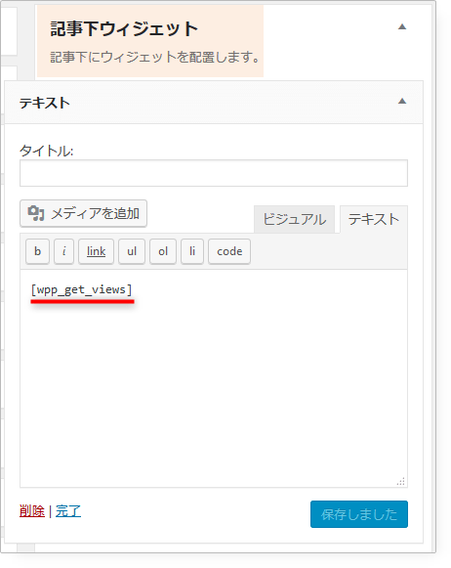Toggle italic with the i button
Viewport: 451px width, 568px height.
click(x=64, y=251)
